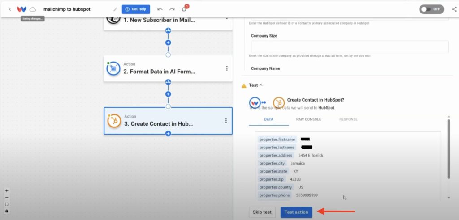Select the properties.city tag
The height and width of the screenshot is (220, 459).
pos(272,163)
